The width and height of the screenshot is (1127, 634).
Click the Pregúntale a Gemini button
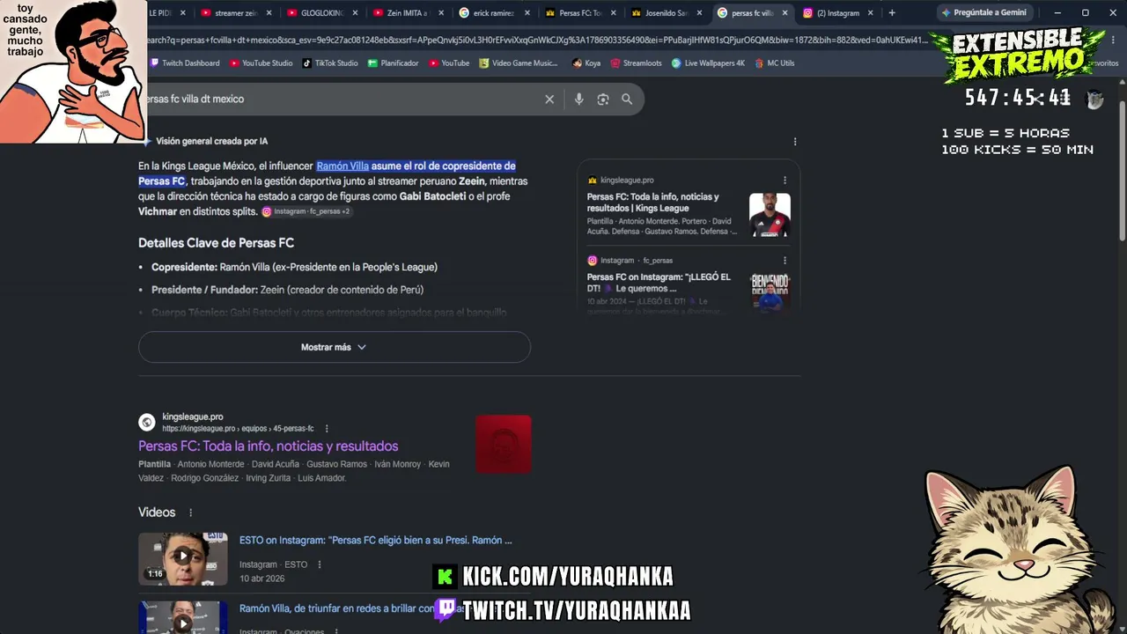point(983,13)
